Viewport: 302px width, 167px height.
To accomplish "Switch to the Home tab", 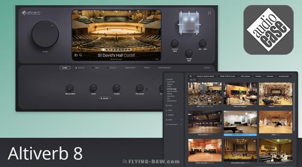I will coord(65,68).
